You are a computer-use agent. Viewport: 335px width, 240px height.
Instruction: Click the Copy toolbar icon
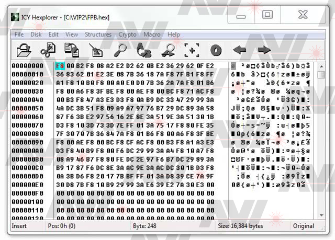(71, 50)
